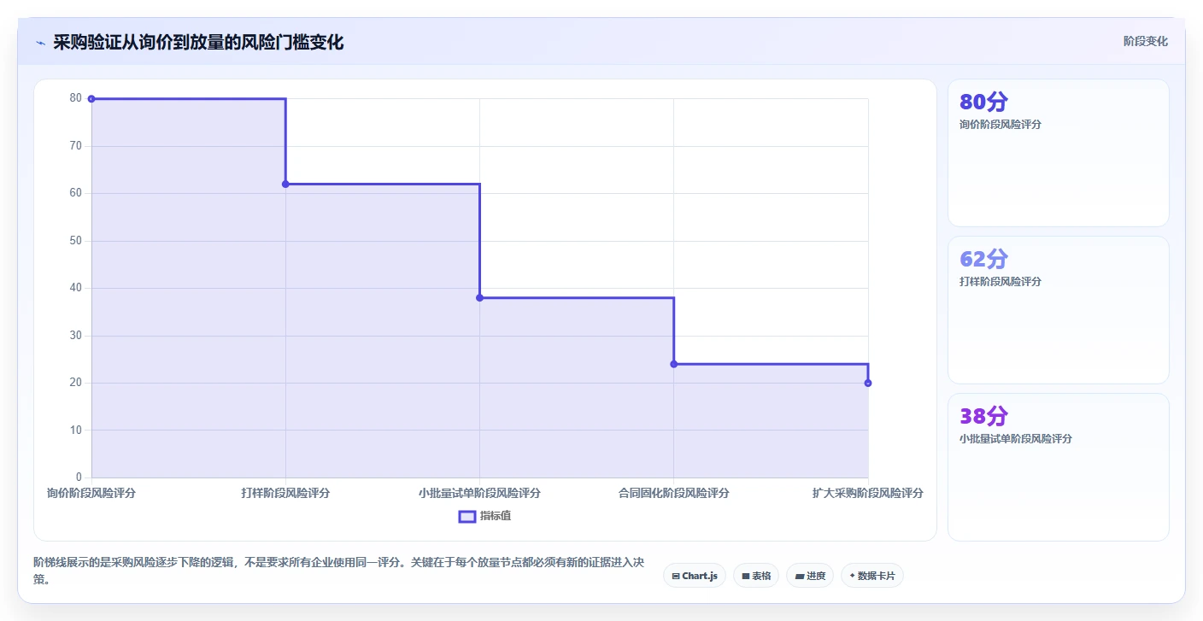Click the data point at 38 for 小批量试单阶段
Image resolution: width=1203 pixels, height=621 pixels.
click(479, 297)
